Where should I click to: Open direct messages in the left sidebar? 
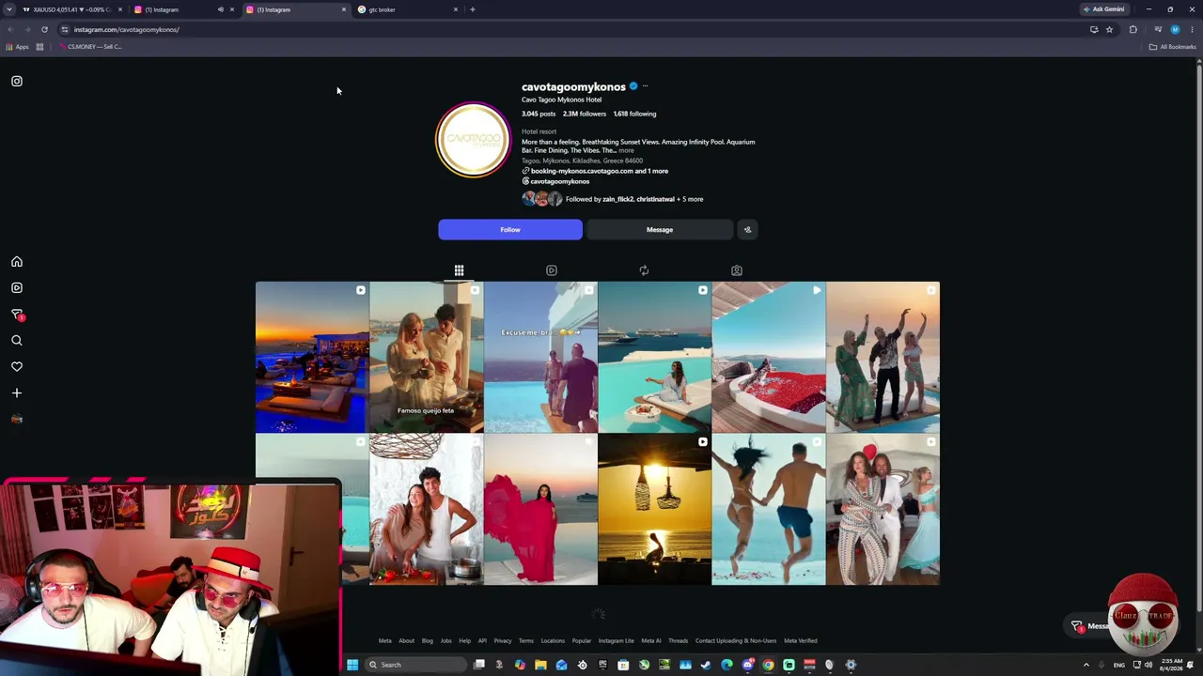click(x=17, y=315)
